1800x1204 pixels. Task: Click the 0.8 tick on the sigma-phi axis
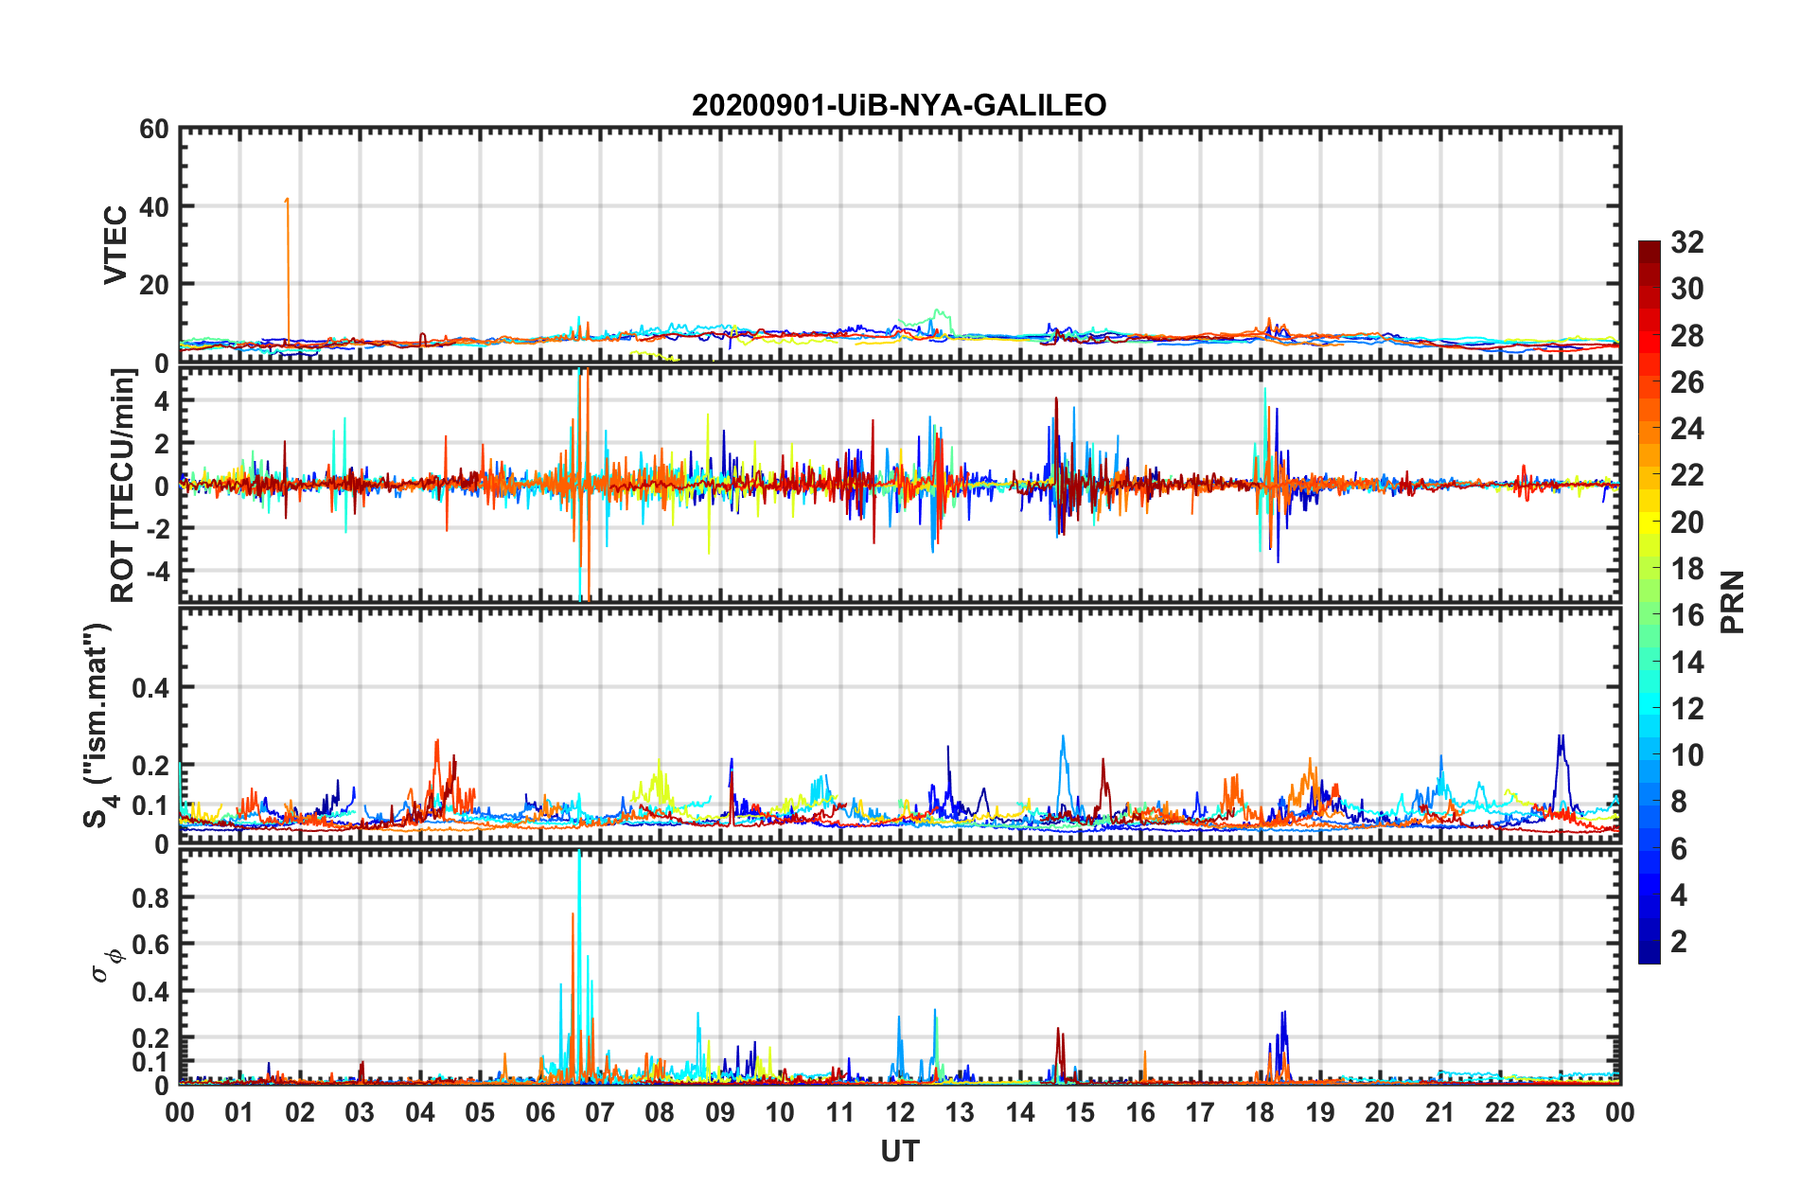tap(150, 897)
